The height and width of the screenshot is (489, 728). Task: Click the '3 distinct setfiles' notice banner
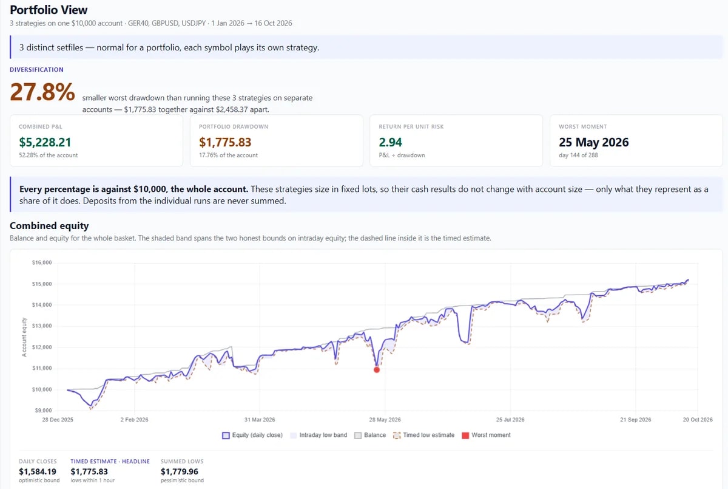point(366,47)
